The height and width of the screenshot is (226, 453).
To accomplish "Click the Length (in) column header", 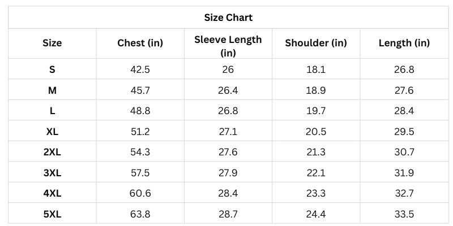I will [x=404, y=43].
